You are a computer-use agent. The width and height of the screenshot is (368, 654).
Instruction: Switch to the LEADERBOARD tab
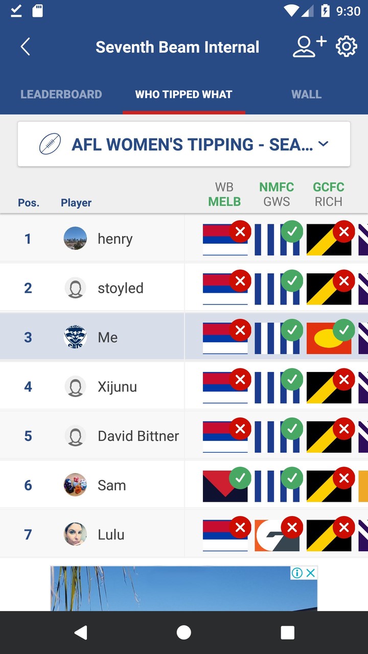click(x=61, y=94)
